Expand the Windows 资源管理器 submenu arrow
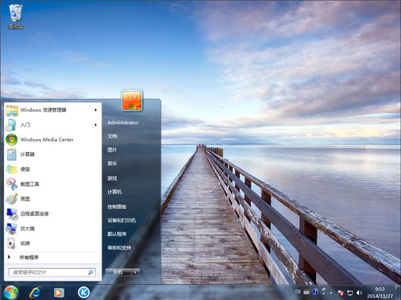This screenshot has width=401, height=300. point(96,110)
